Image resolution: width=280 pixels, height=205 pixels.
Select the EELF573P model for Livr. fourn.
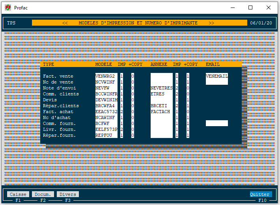point(106,129)
